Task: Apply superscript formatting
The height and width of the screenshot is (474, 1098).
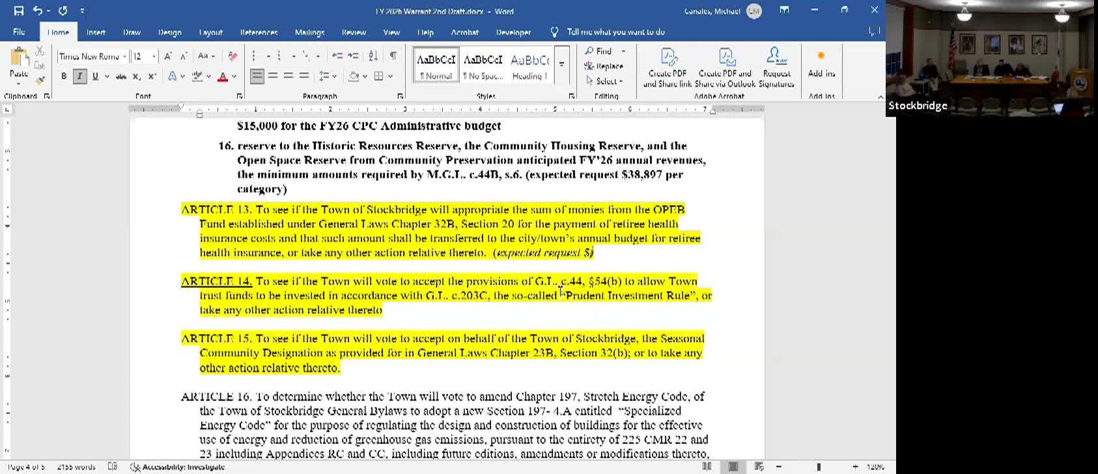Action: click(152, 76)
